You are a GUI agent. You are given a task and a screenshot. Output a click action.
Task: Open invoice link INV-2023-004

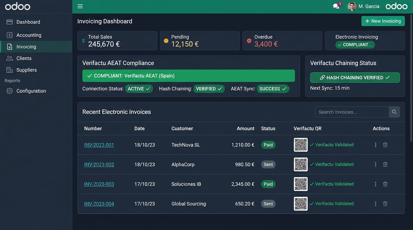(x=99, y=204)
